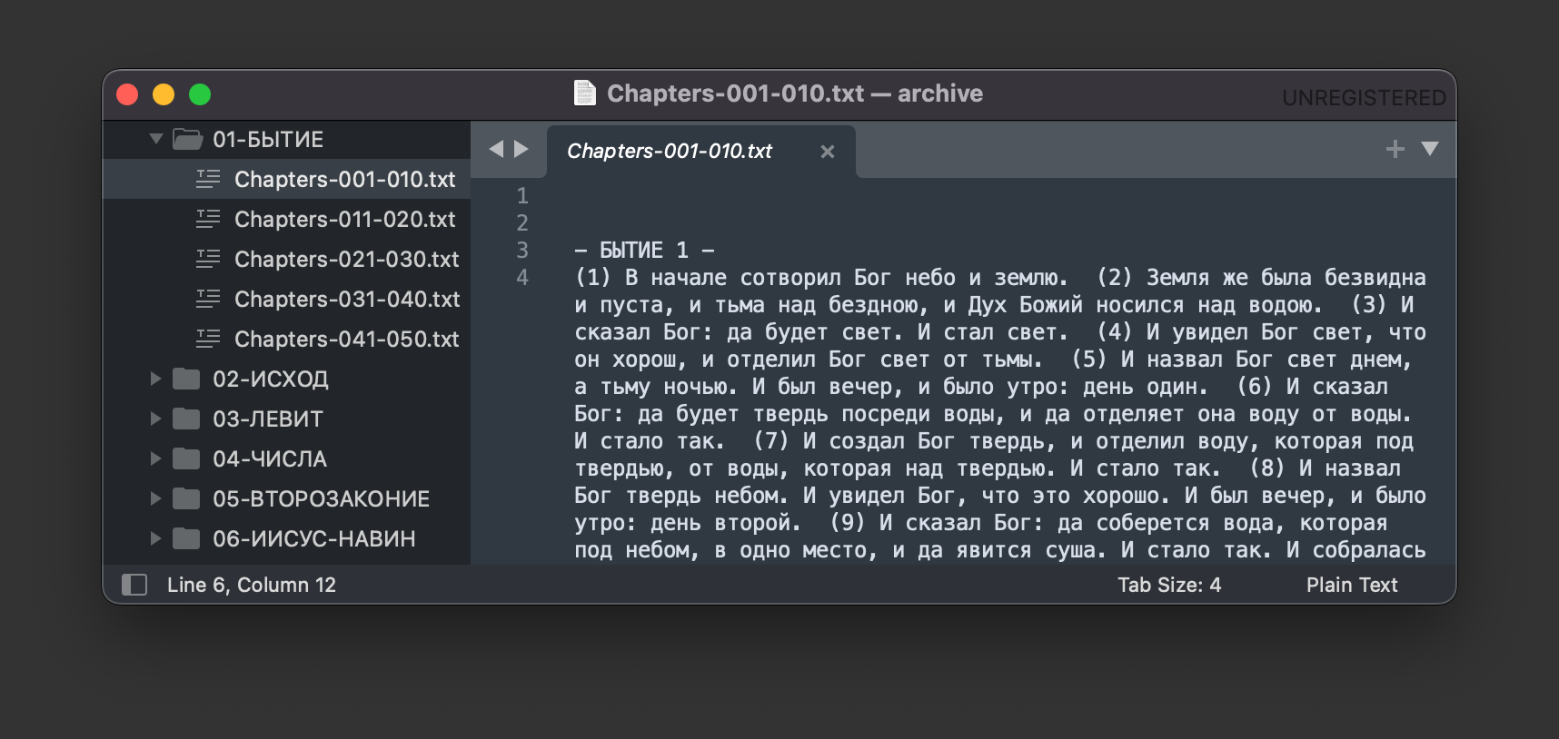The height and width of the screenshot is (739, 1559).
Task: Click the UNREGISTERED label in title bar
Action: [1364, 97]
